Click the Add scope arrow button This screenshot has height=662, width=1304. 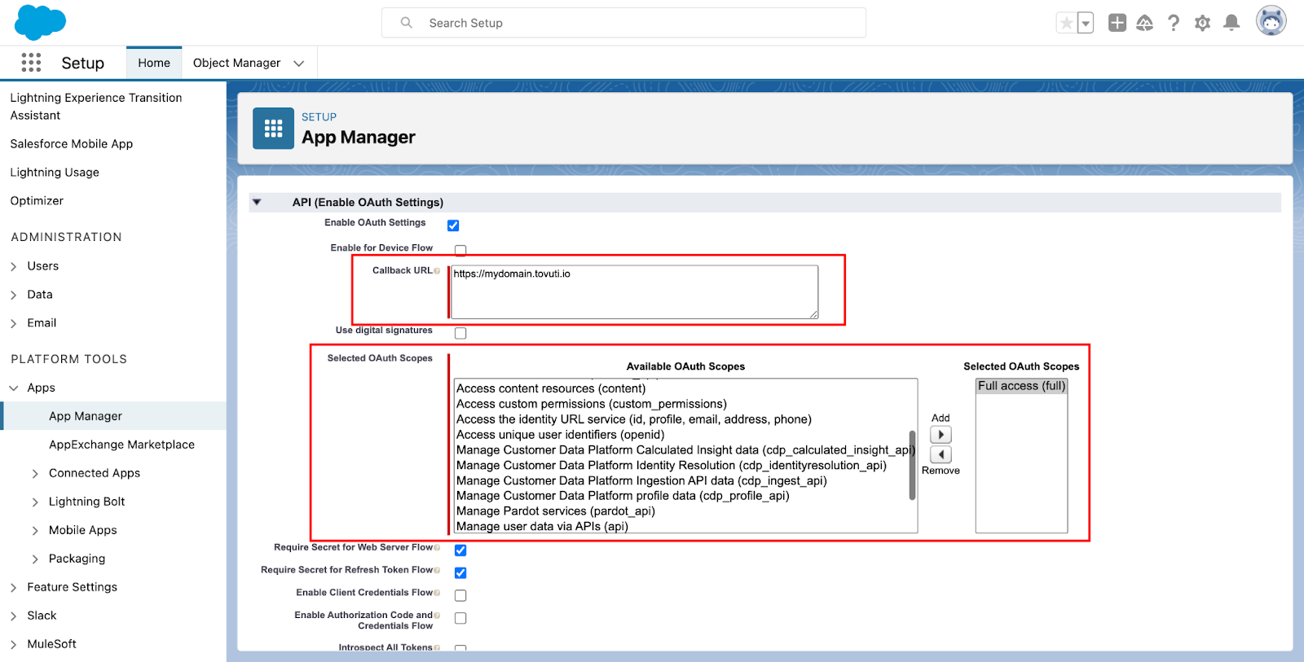pos(941,435)
